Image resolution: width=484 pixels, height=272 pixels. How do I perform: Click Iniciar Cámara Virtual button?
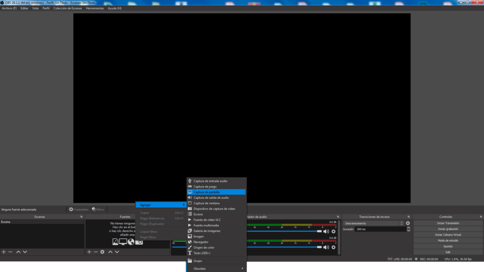pos(448,235)
